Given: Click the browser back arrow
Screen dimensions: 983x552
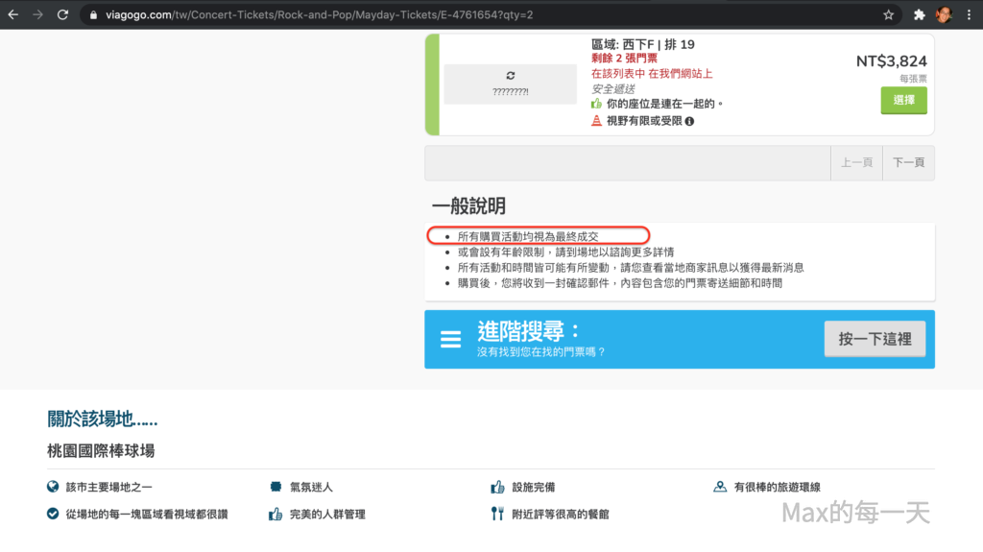Looking at the screenshot, I should (x=13, y=15).
